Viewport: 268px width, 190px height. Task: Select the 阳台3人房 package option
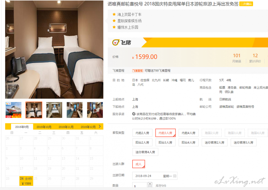[x=165, y=143]
